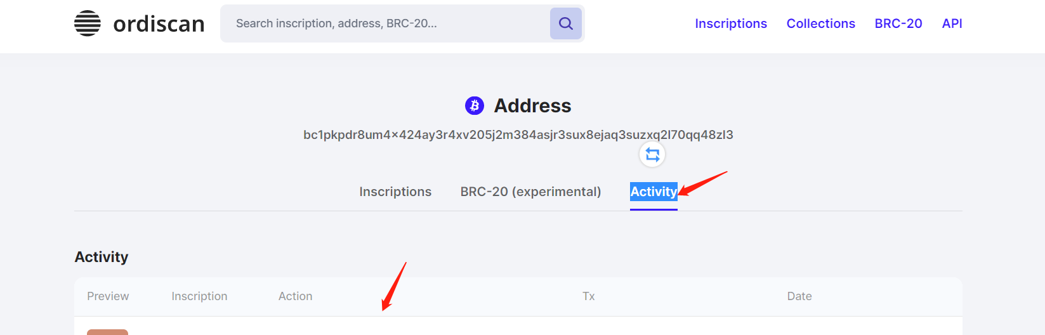Viewport: 1045px width, 335px height.
Task: Go to the Collections page link
Action: pos(820,23)
